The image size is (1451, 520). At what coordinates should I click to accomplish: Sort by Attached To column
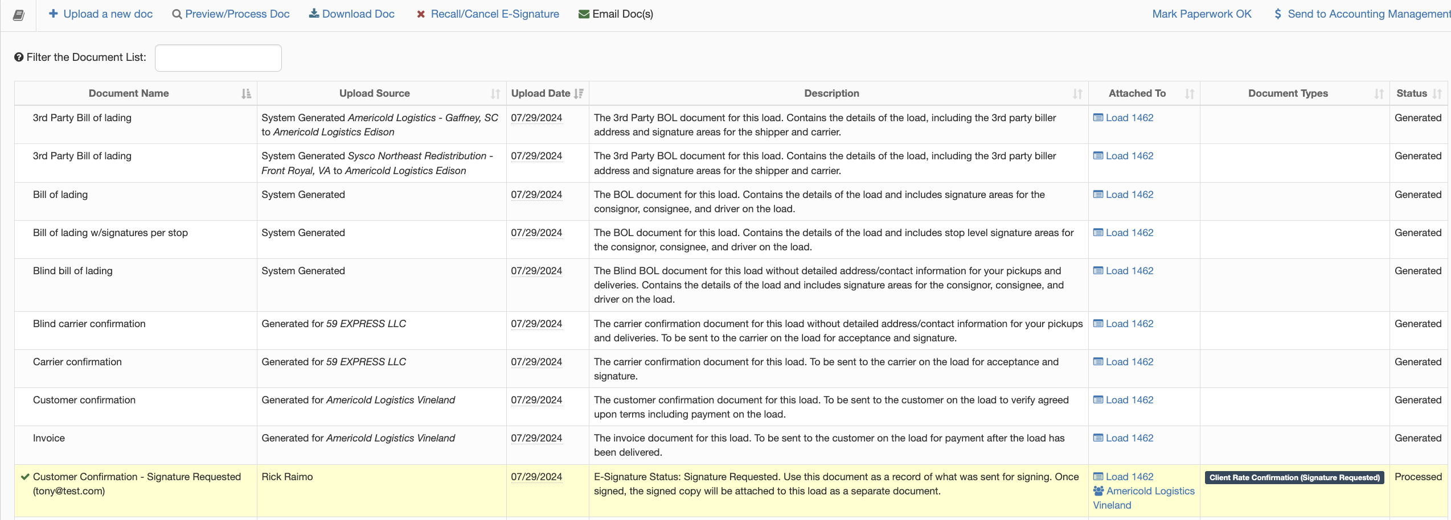[1143, 93]
